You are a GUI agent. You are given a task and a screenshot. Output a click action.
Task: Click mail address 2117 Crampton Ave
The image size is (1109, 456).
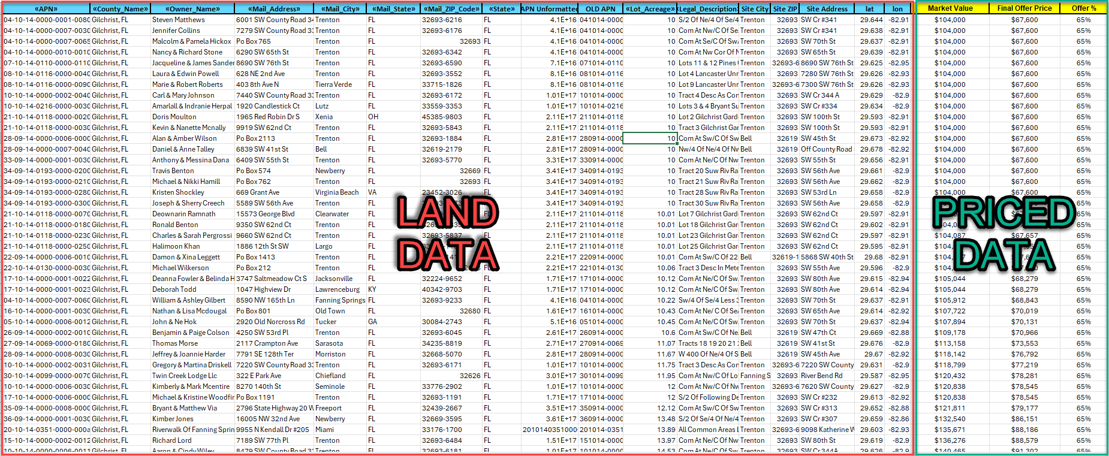click(274, 343)
